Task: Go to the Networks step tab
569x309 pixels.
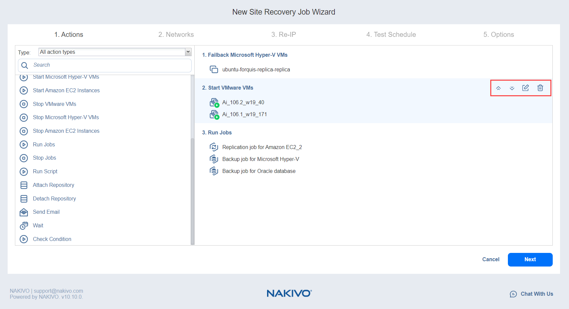Action: tap(176, 35)
